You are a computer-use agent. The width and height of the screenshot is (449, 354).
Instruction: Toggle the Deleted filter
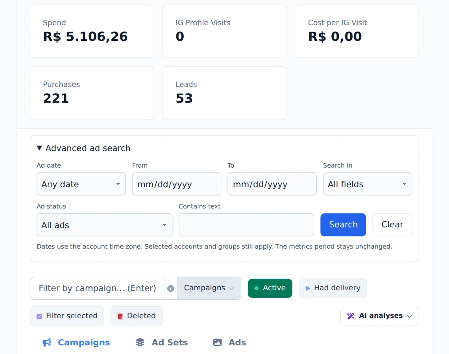point(137,316)
